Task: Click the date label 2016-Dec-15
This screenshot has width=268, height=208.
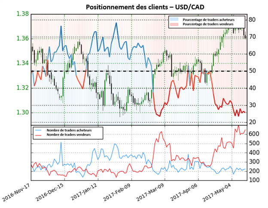Action: pos(50,192)
